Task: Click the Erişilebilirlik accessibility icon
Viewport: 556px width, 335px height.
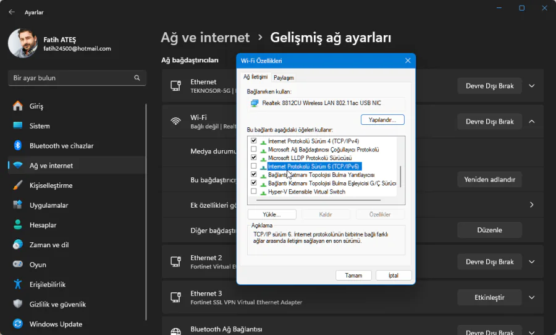Action: (17, 284)
